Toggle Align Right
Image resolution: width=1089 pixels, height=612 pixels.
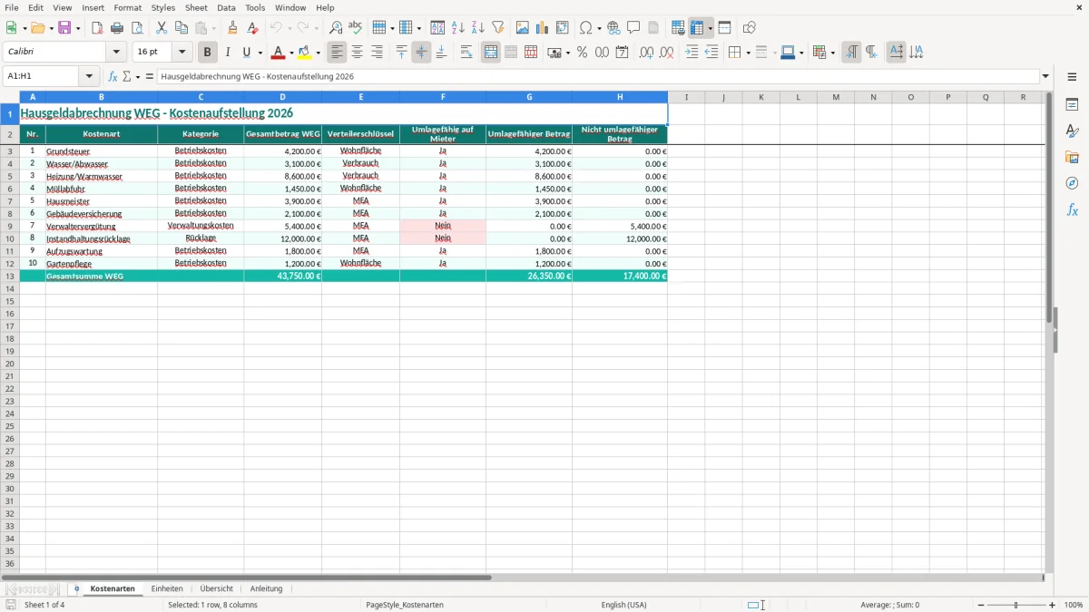(377, 53)
